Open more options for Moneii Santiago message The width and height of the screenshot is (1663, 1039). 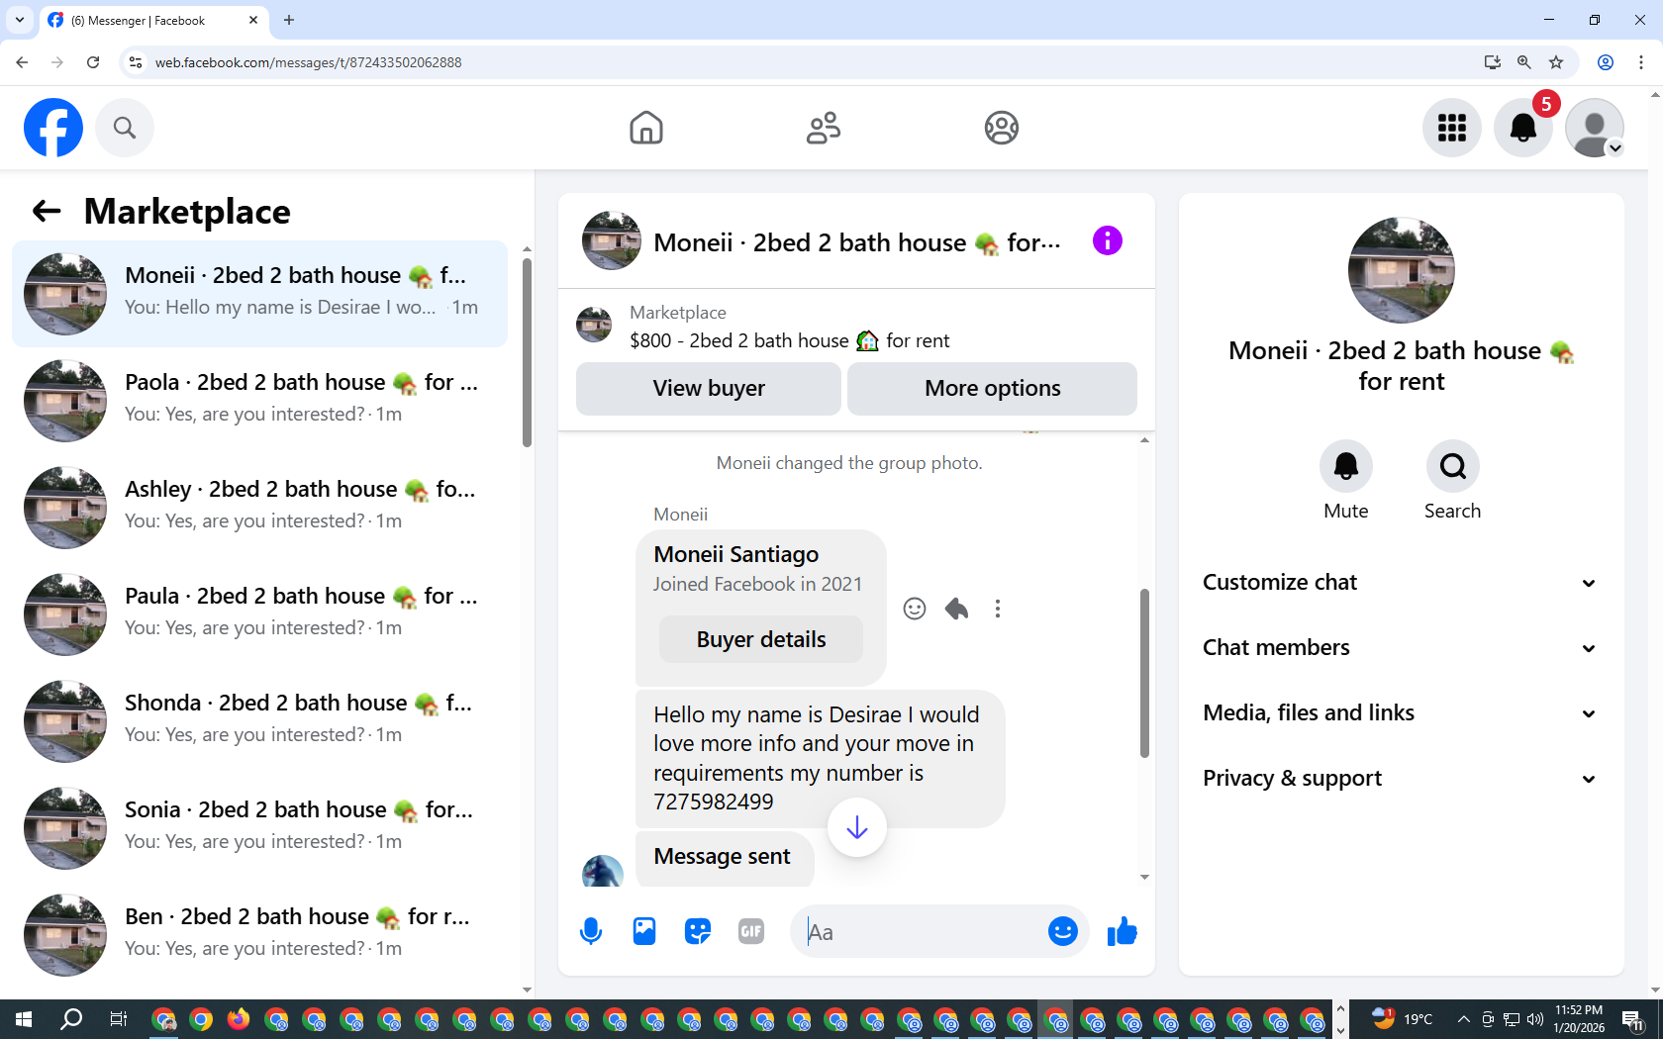998,609
